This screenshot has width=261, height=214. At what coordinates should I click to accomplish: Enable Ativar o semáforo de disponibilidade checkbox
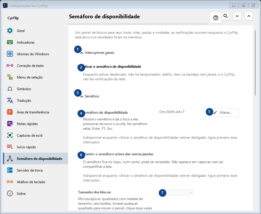coord(79,66)
